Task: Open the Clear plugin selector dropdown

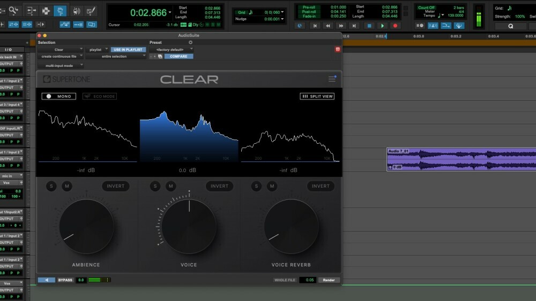Action: point(61,49)
